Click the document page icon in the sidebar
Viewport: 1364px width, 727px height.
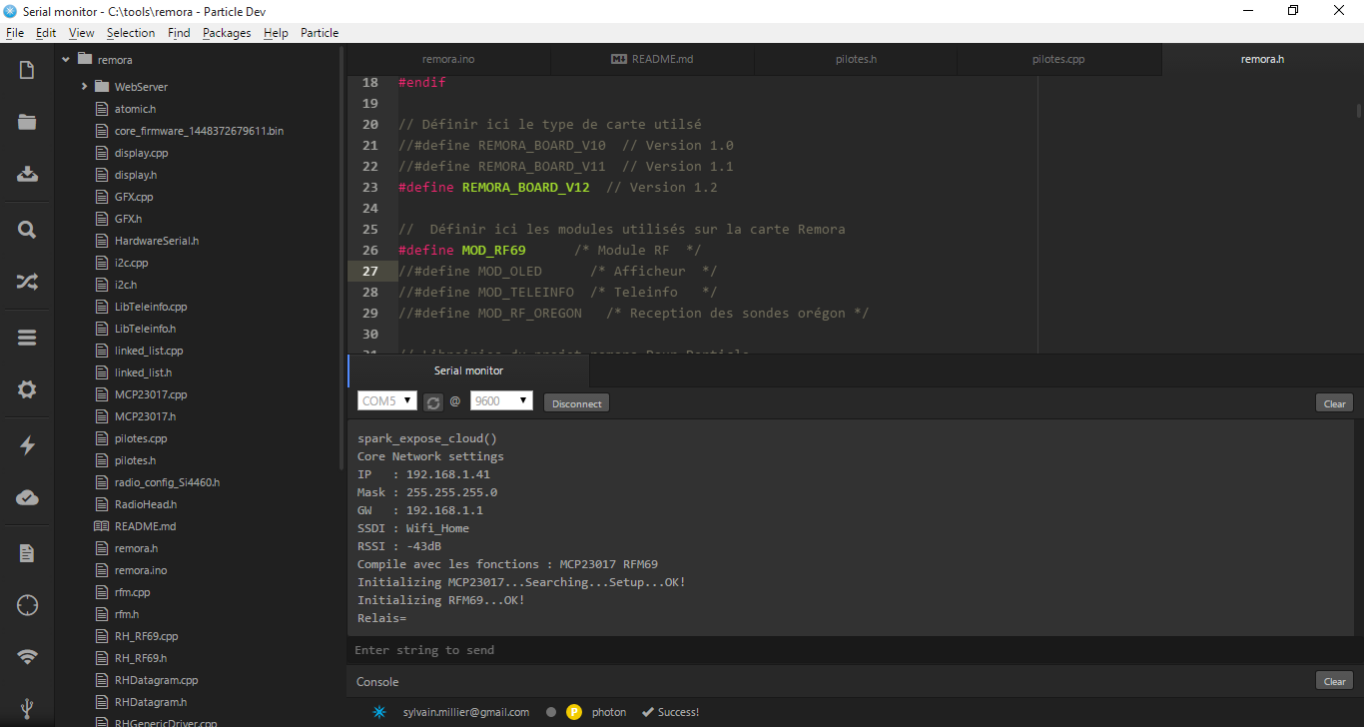click(x=27, y=553)
